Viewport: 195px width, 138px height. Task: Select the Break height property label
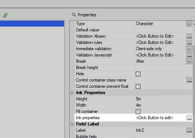click(x=87, y=68)
